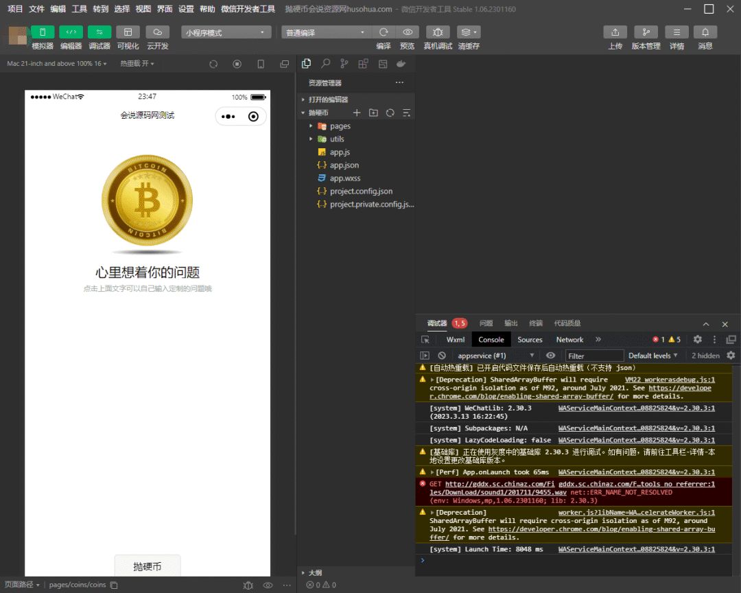This screenshot has height=593, width=741.
Task: Toggle simulator phone device icon
Action: (x=261, y=64)
